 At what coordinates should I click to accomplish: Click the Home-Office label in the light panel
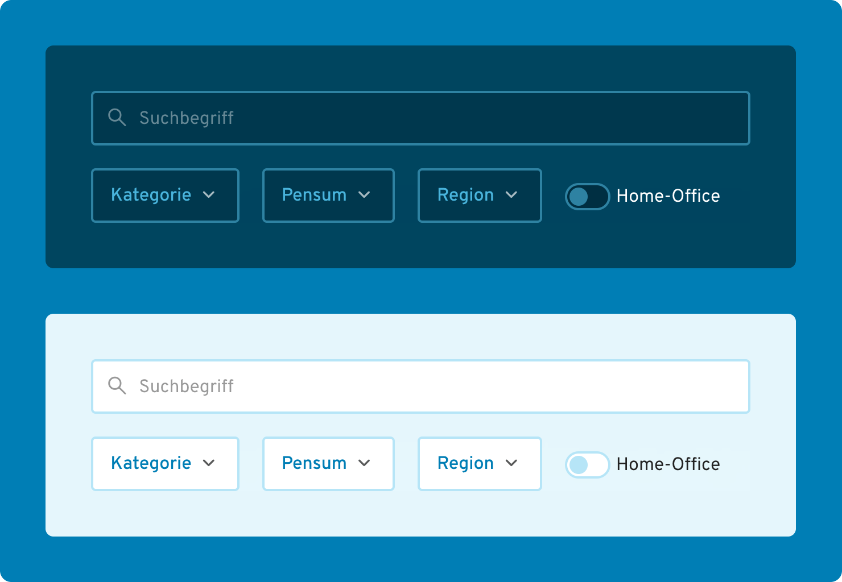click(668, 464)
